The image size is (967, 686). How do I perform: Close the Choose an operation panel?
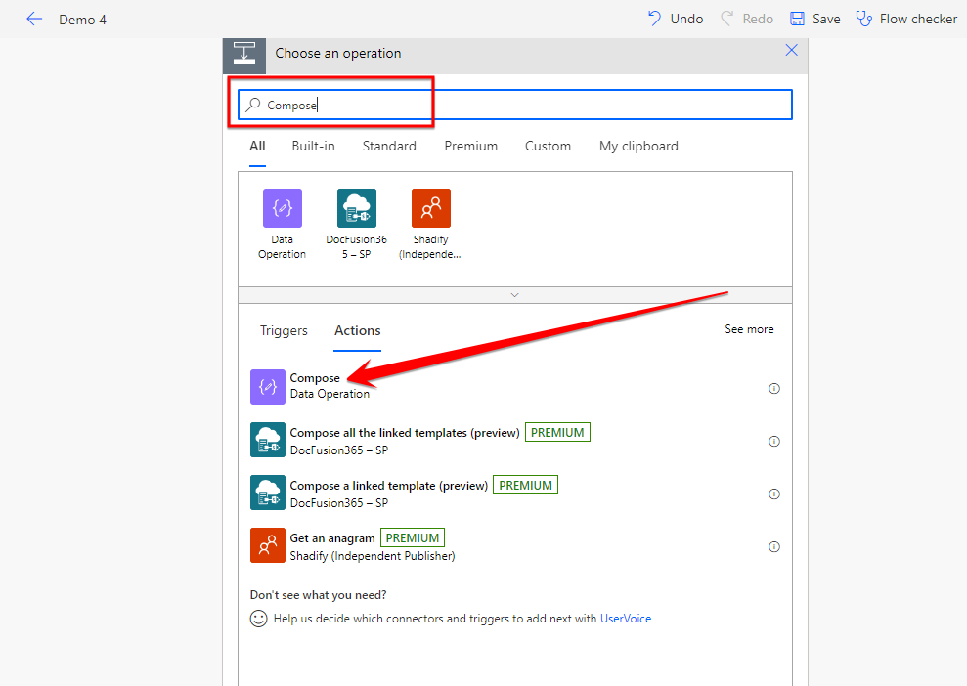click(x=791, y=50)
